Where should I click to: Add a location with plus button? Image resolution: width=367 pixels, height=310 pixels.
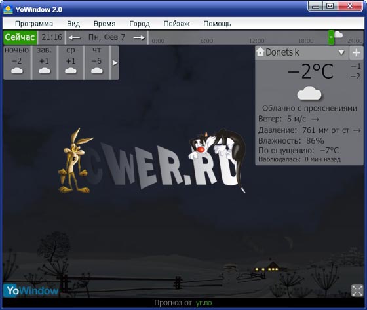357,52
